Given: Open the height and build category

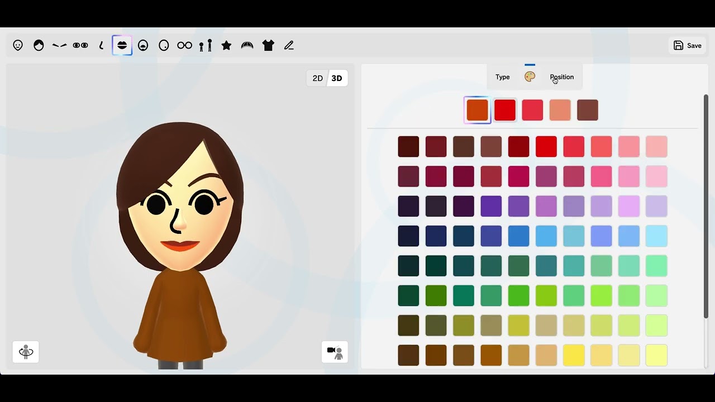Looking at the screenshot, I should 206,46.
